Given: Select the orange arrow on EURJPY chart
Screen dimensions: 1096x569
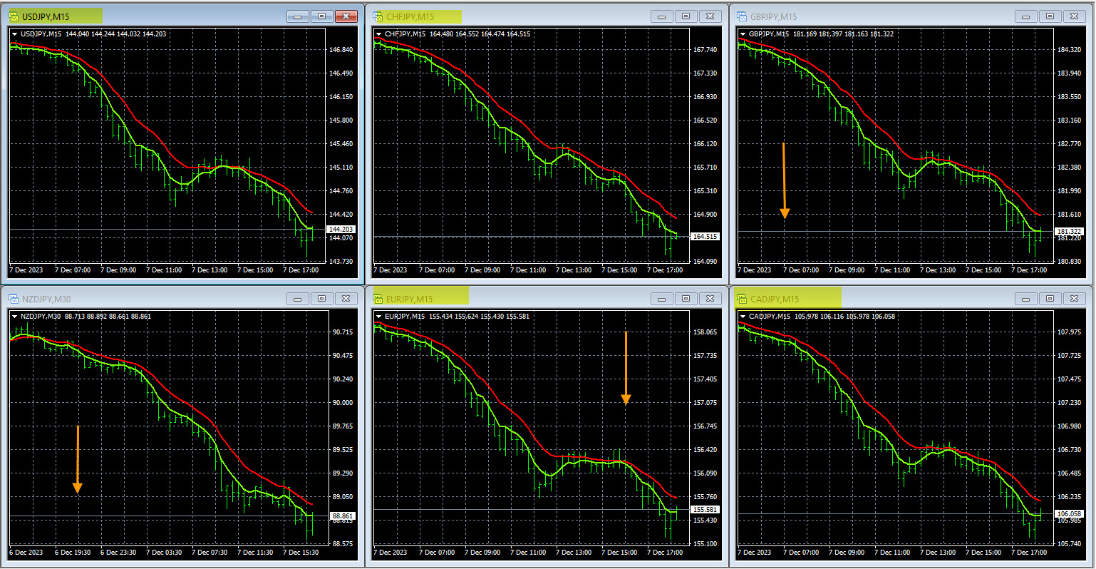Looking at the screenshot, I should click(626, 368).
